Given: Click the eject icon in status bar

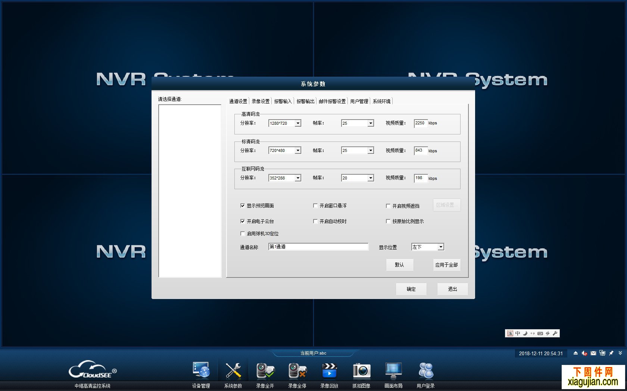Looking at the screenshot, I should [x=575, y=353].
